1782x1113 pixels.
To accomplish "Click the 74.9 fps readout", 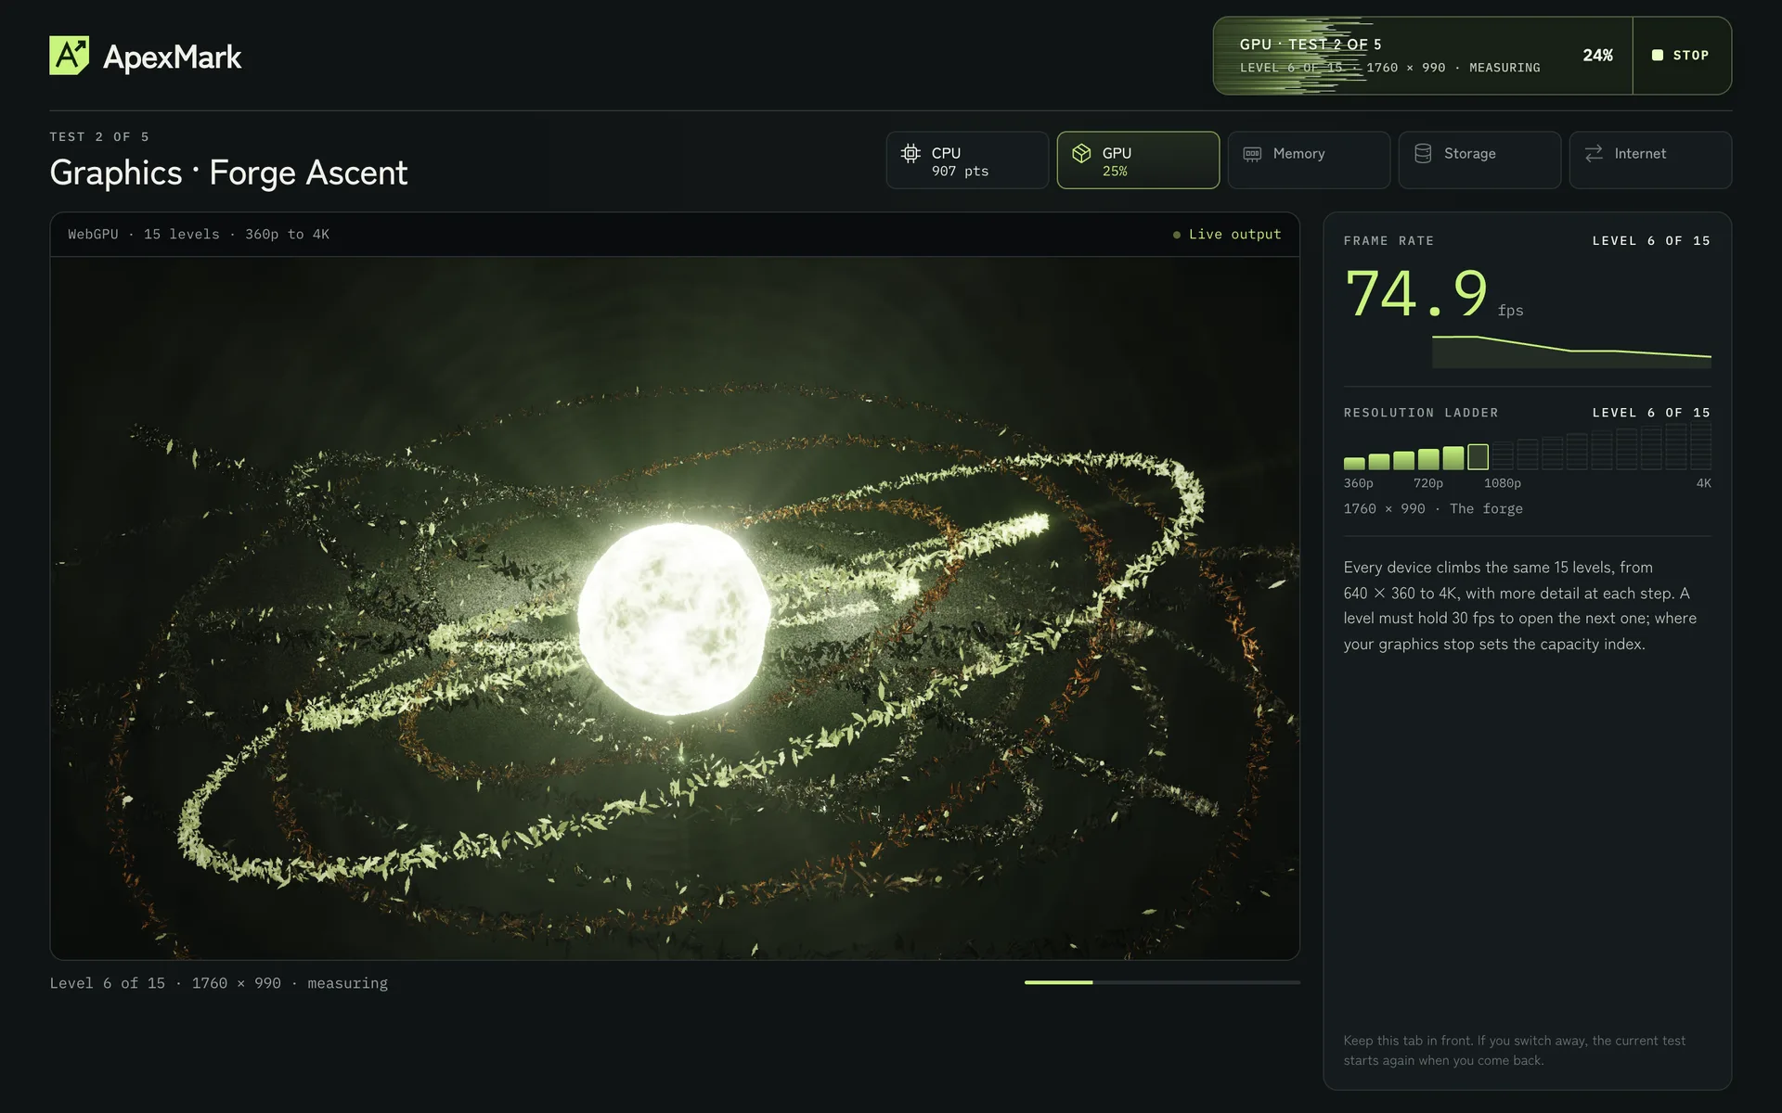I will coord(1434,295).
